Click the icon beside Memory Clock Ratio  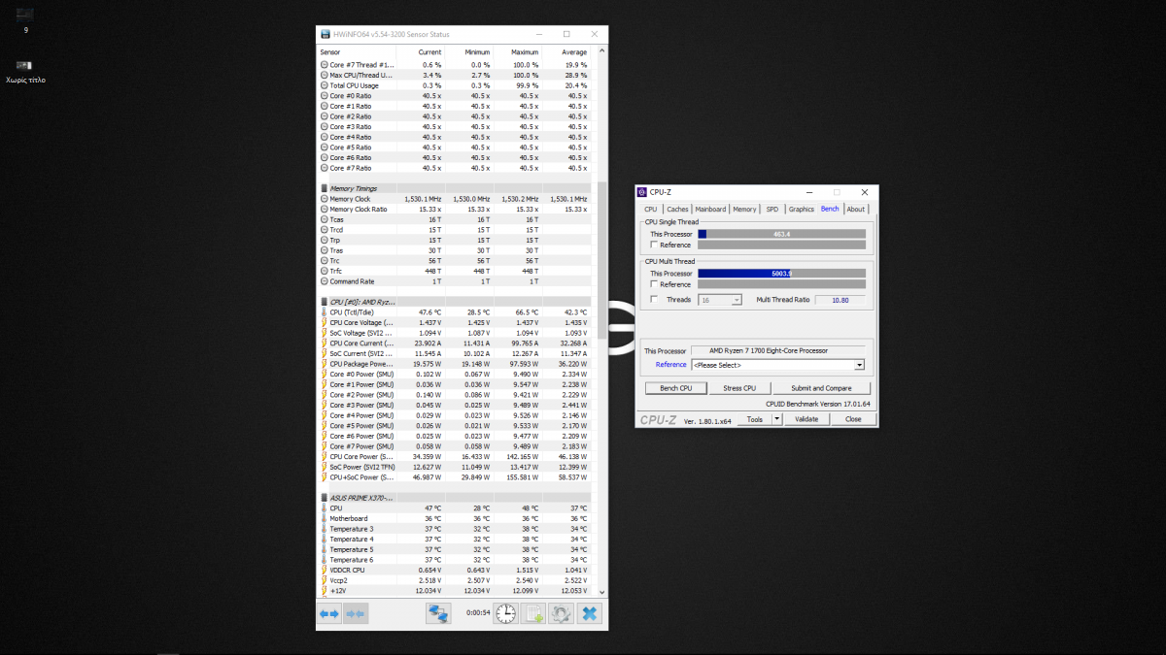[324, 209]
